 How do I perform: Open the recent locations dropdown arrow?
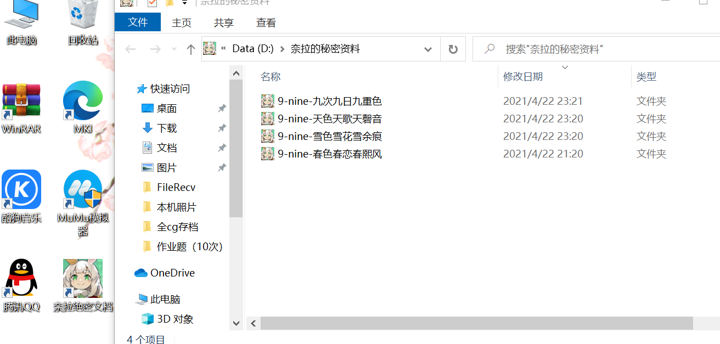(x=175, y=49)
